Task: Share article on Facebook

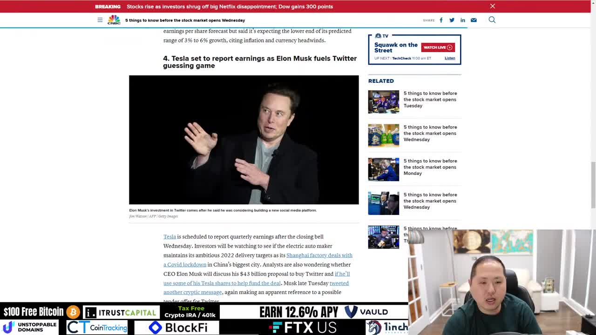Action: pyautogui.click(x=441, y=20)
